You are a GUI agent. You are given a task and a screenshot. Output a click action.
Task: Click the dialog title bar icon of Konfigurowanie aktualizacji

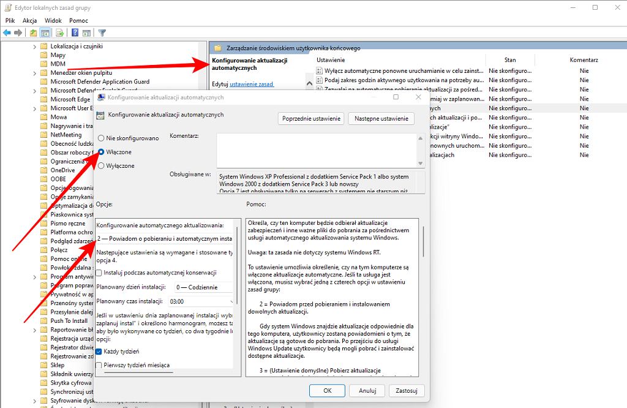point(101,97)
